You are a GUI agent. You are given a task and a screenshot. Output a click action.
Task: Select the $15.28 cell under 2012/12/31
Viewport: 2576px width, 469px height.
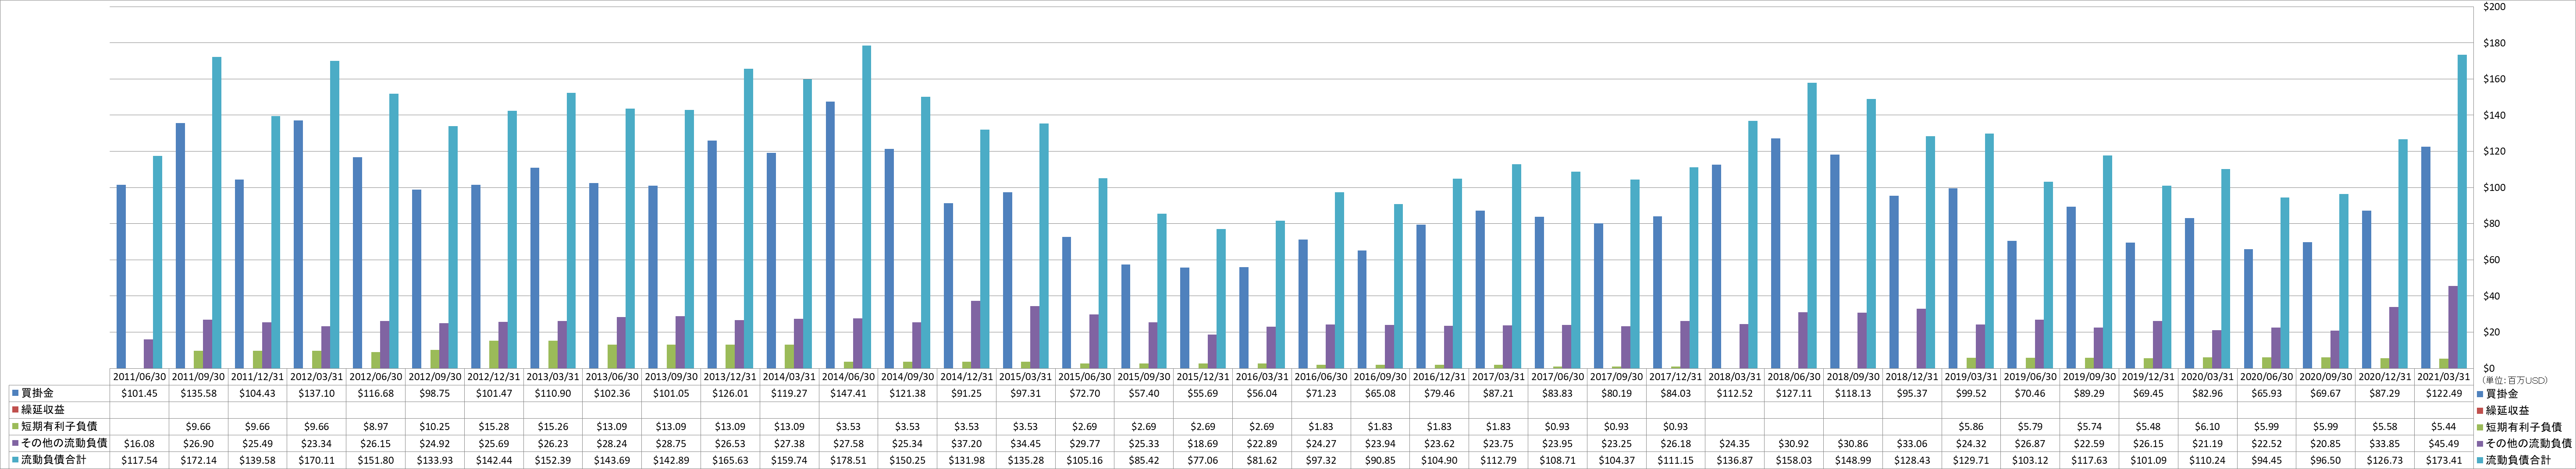[x=494, y=426]
